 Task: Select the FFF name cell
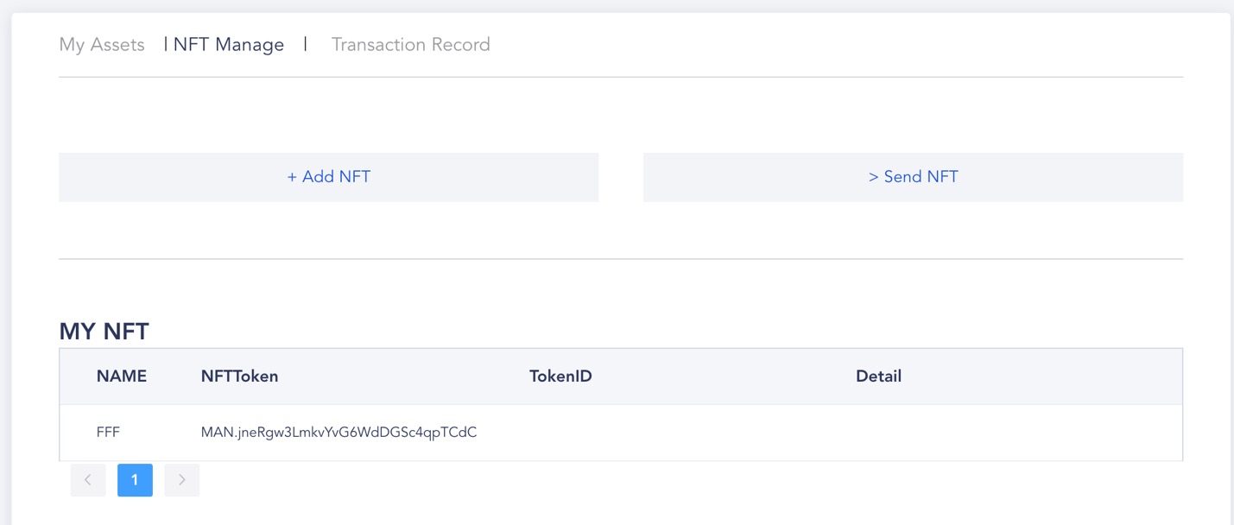(108, 433)
